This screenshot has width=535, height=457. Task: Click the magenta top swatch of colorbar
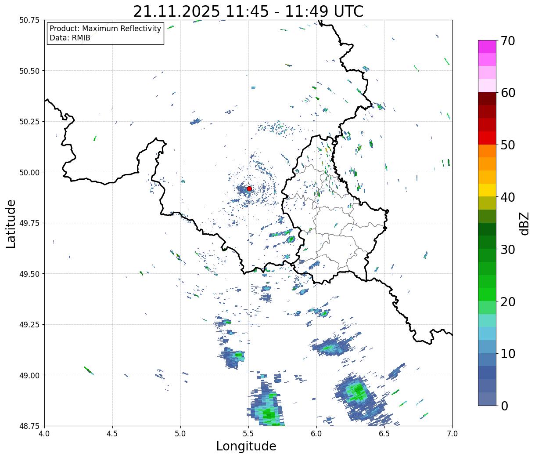(x=487, y=47)
